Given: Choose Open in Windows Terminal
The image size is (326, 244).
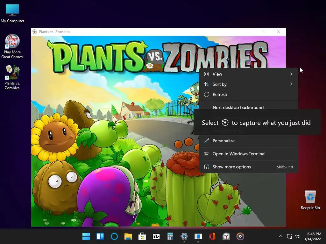Looking at the screenshot, I should (x=248, y=154).
